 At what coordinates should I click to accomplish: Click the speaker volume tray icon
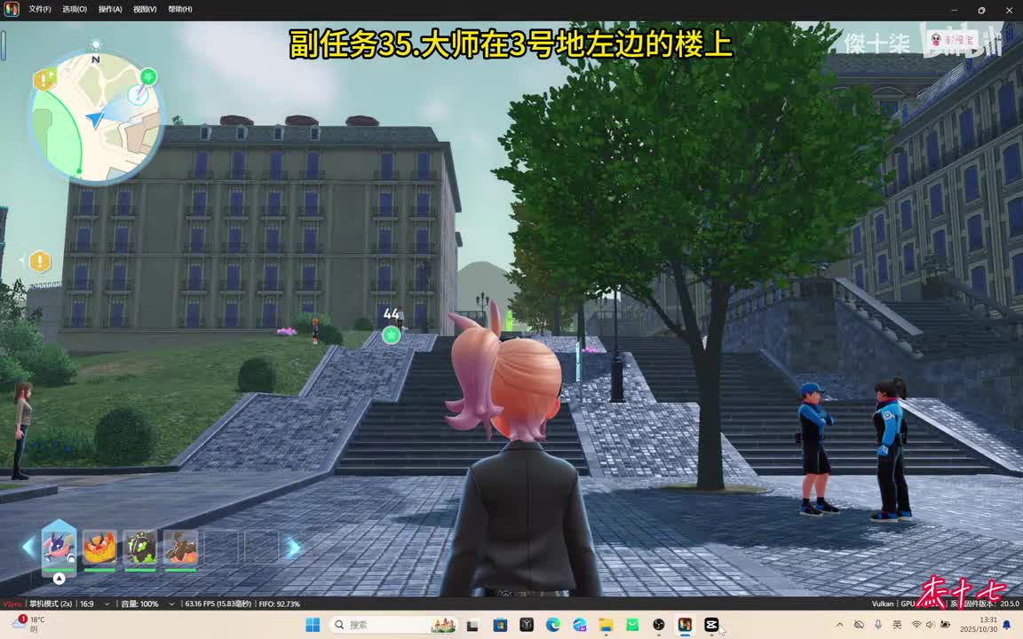click(930, 625)
